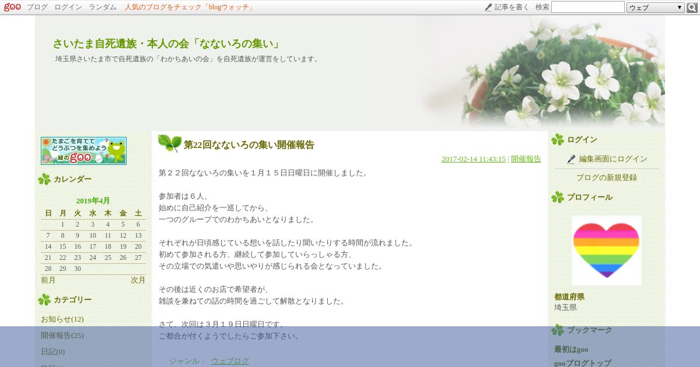The image size is (700, 367).
Task: Click the 2017-02-14 11:43:15 timestamp link
Action: 474,159
